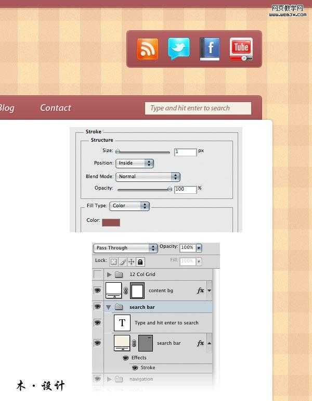
Task: Click the Stroke effect label
Action: [148, 368]
